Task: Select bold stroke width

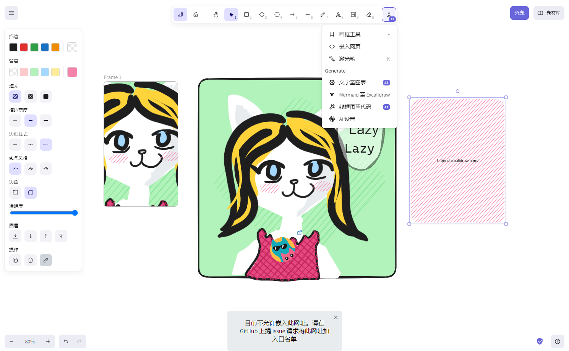Action: [x=31, y=121]
